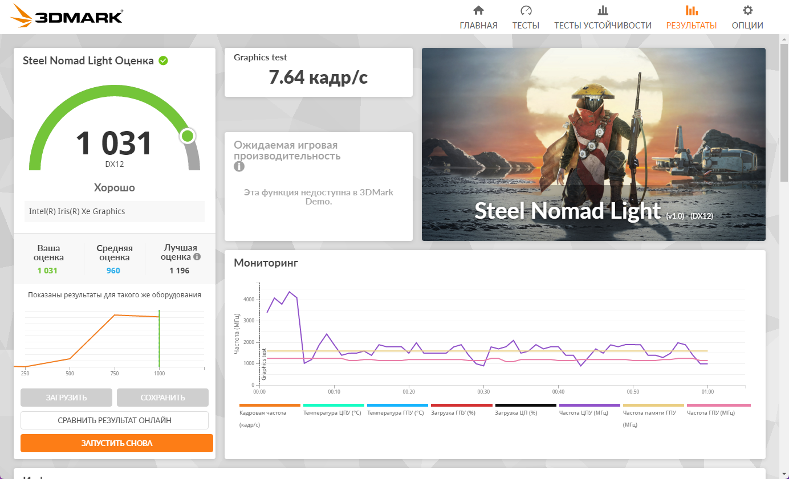Click the vertical scrollbar on the right
The image size is (789, 479).
(x=784, y=114)
